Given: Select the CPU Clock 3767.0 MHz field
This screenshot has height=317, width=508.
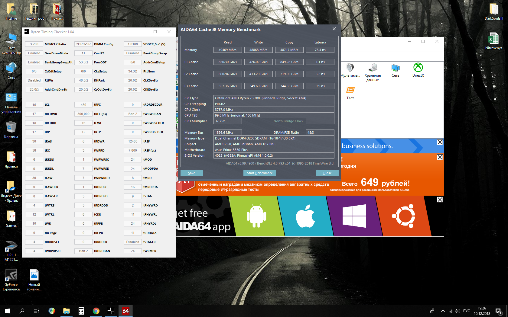Looking at the screenshot, I should pyautogui.click(x=274, y=110).
